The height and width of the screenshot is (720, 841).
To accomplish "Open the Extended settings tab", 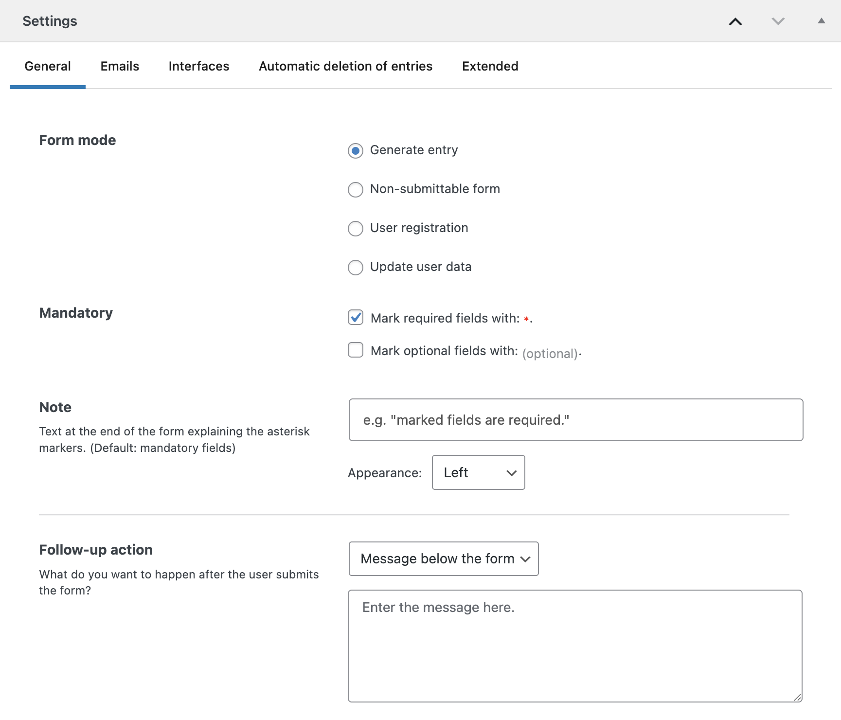I will (490, 66).
